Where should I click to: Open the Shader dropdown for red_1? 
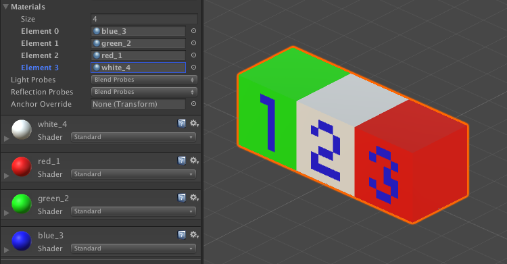[134, 174]
